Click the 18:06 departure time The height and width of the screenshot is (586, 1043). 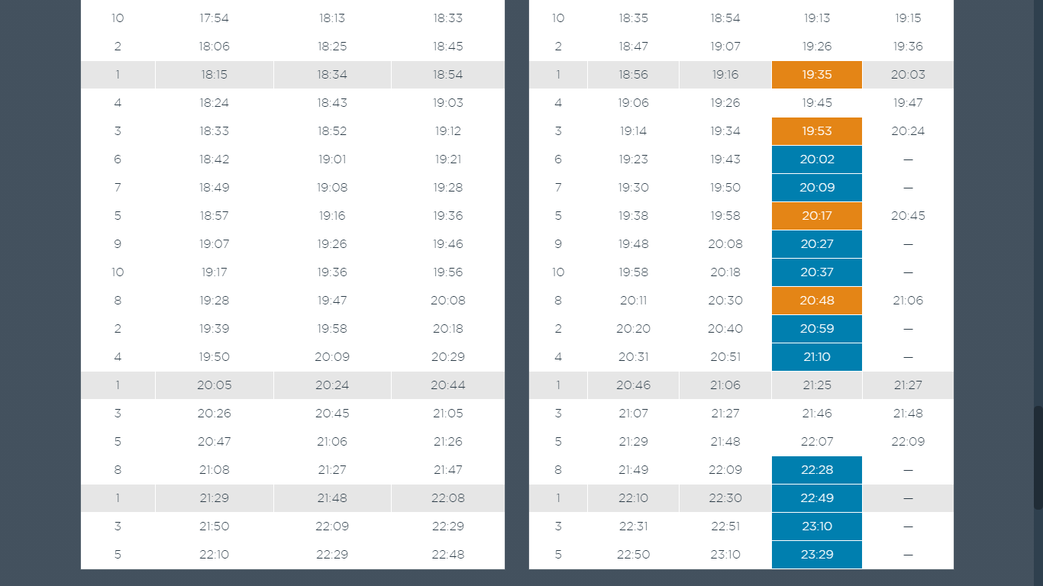[215, 47]
